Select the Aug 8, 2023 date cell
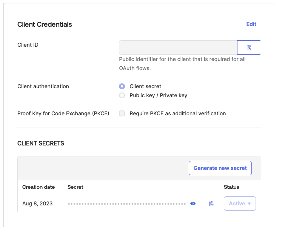Viewport: 282px width, 231px height. [x=37, y=203]
